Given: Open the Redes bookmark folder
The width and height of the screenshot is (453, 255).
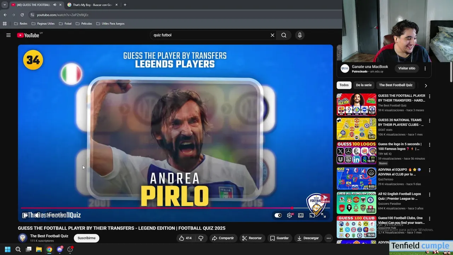Looking at the screenshot, I should click(21, 23).
